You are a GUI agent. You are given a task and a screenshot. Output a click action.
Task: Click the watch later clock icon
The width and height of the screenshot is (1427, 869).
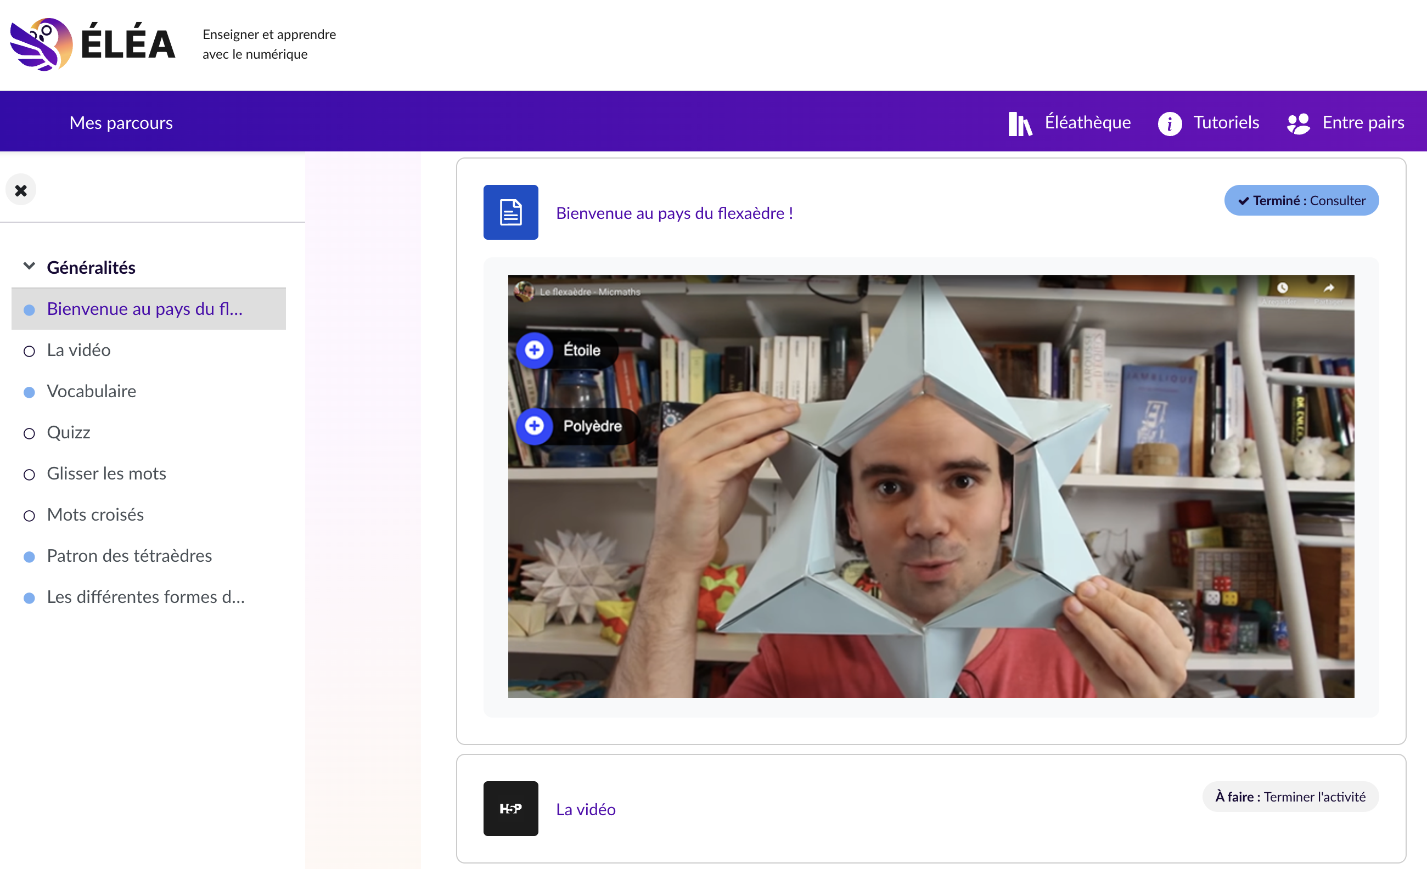1282,287
